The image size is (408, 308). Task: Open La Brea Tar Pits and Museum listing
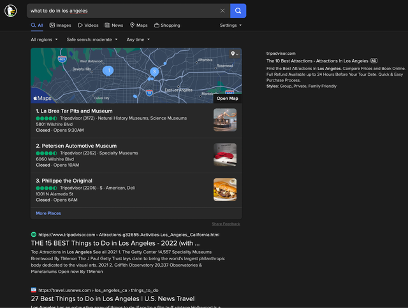click(x=74, y=111)
